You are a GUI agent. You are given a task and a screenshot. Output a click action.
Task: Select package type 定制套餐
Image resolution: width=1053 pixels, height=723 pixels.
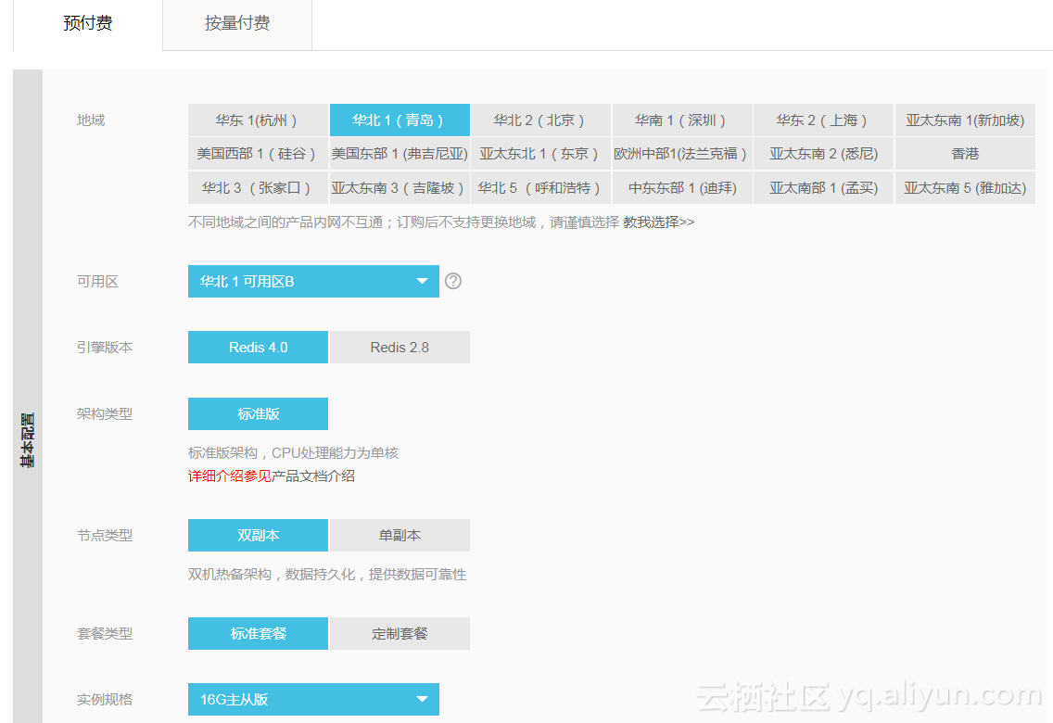400,633
